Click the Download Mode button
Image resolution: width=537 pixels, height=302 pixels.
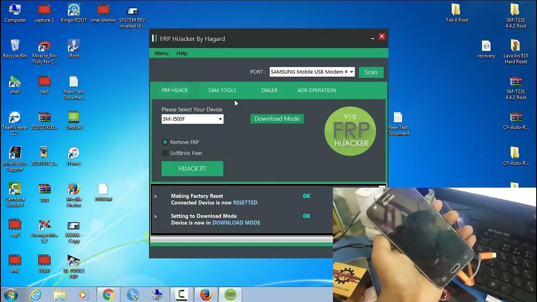(277, 119)
